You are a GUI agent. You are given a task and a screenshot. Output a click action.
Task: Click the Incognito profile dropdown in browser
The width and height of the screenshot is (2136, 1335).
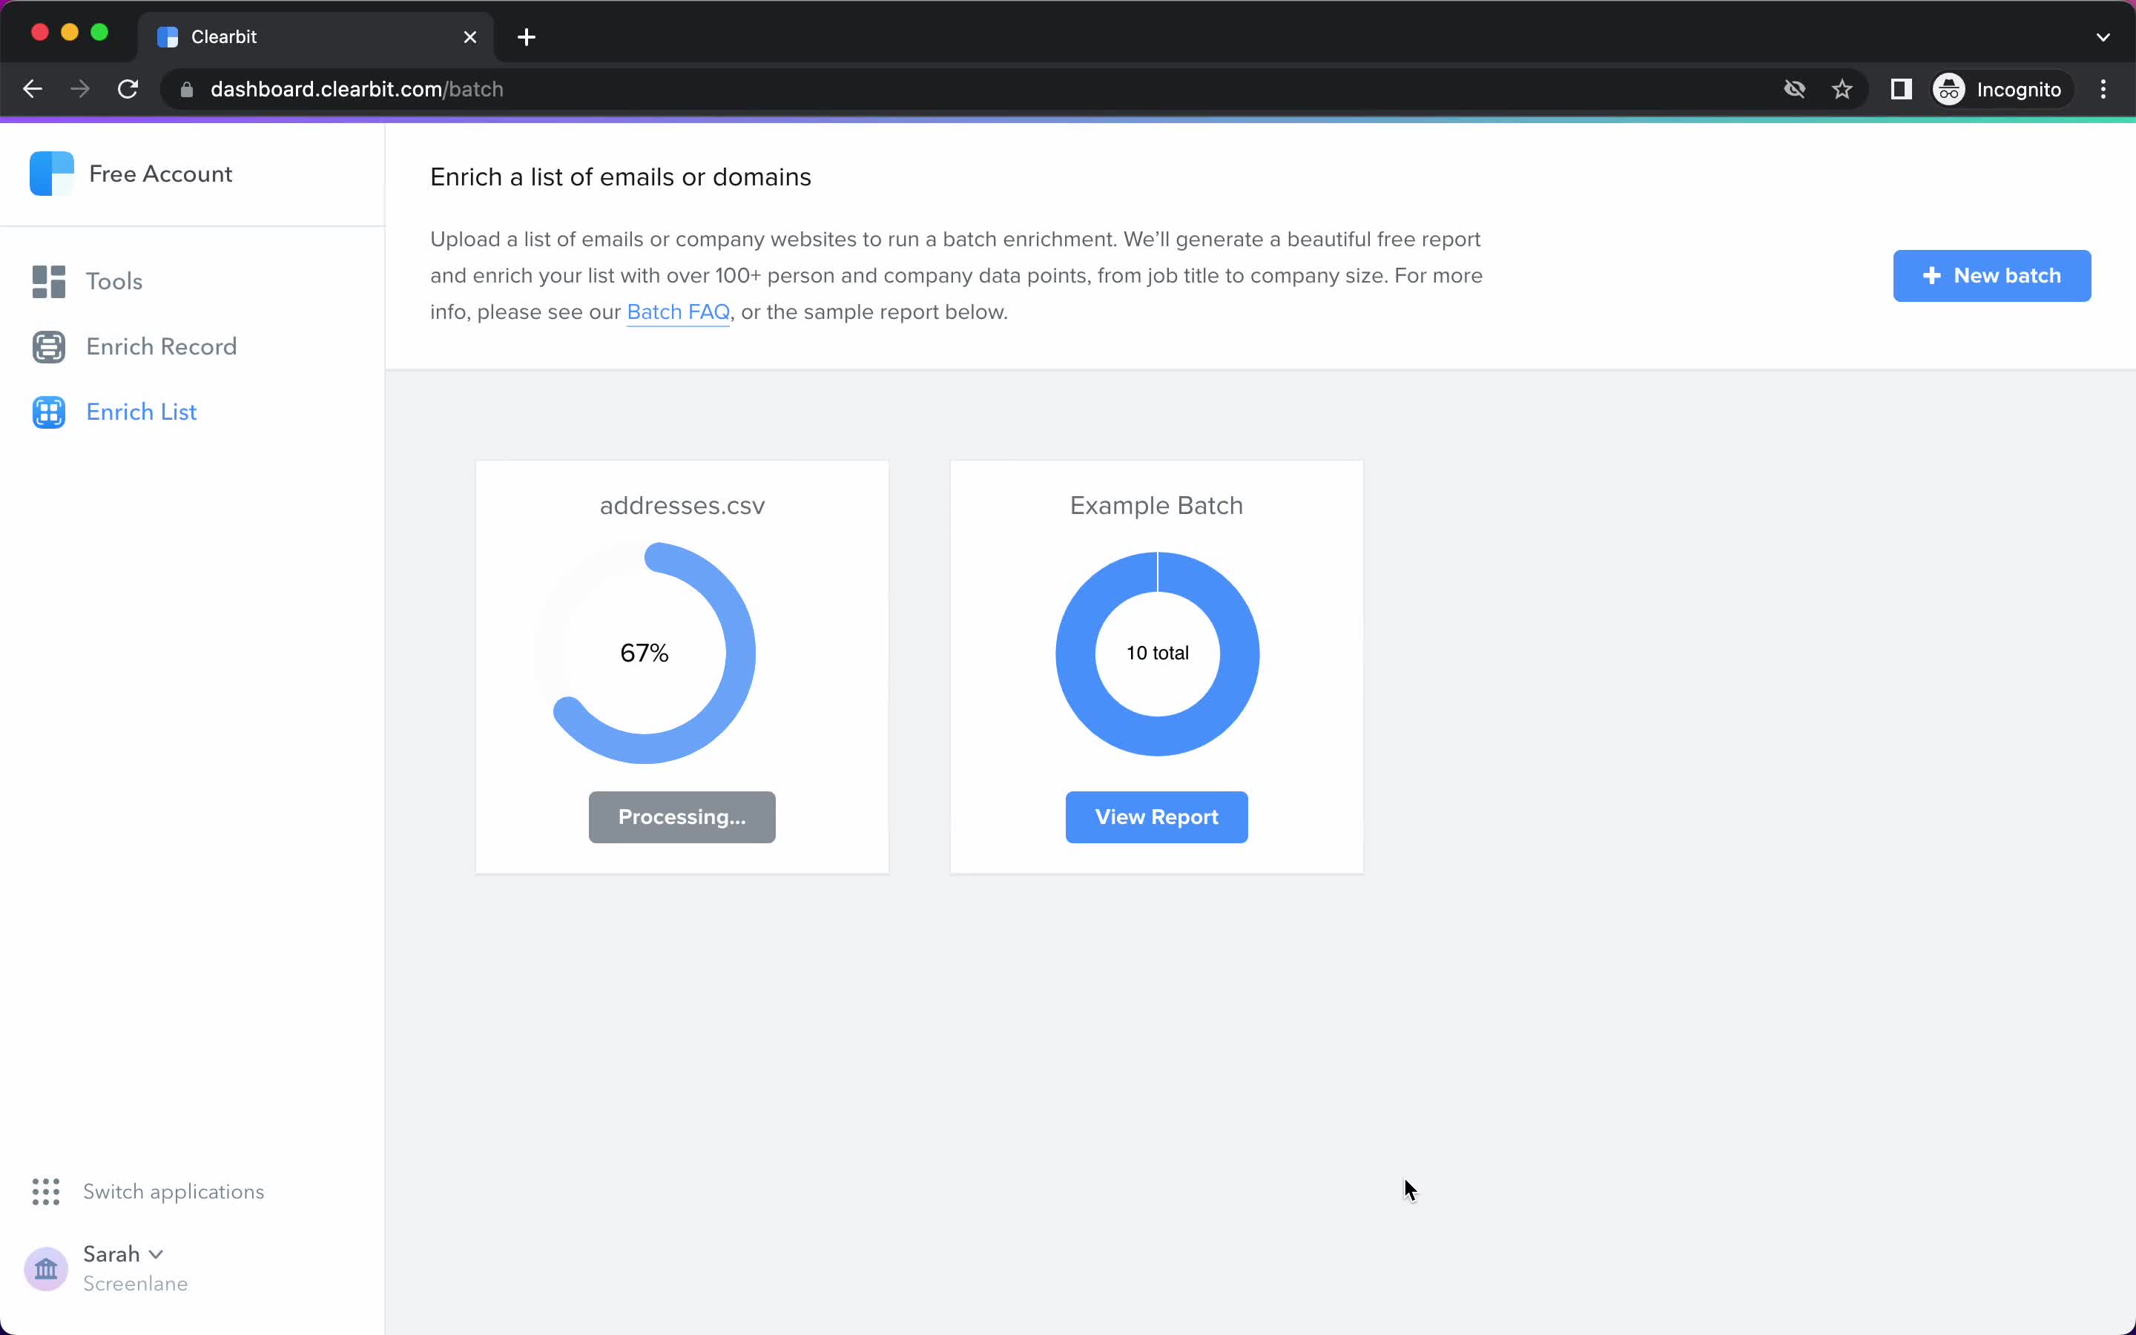[x=1997, y=89]
